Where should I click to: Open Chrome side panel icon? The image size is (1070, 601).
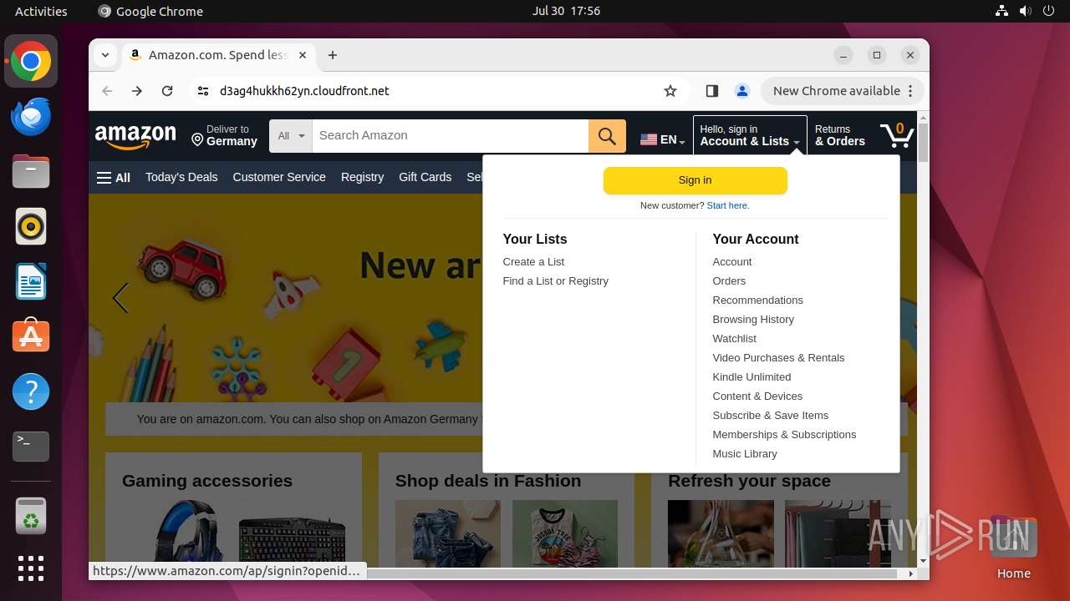pos(711,91)
